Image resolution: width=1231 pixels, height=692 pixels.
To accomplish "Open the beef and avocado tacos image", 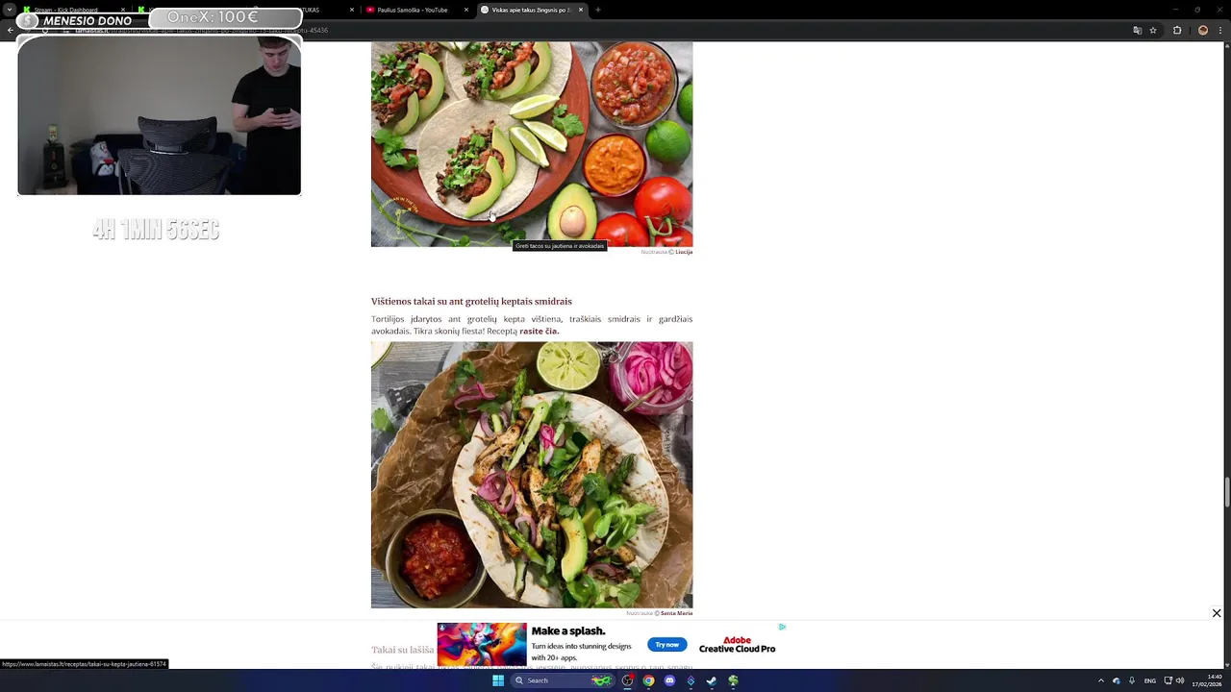I will click(x=532, y=144).
